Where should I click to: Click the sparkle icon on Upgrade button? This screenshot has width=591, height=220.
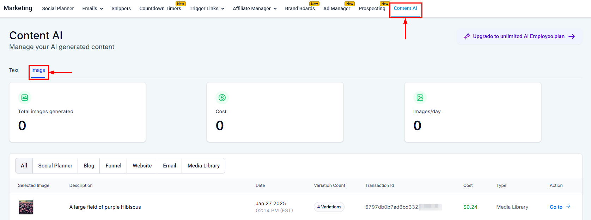[x=467, y=36]
